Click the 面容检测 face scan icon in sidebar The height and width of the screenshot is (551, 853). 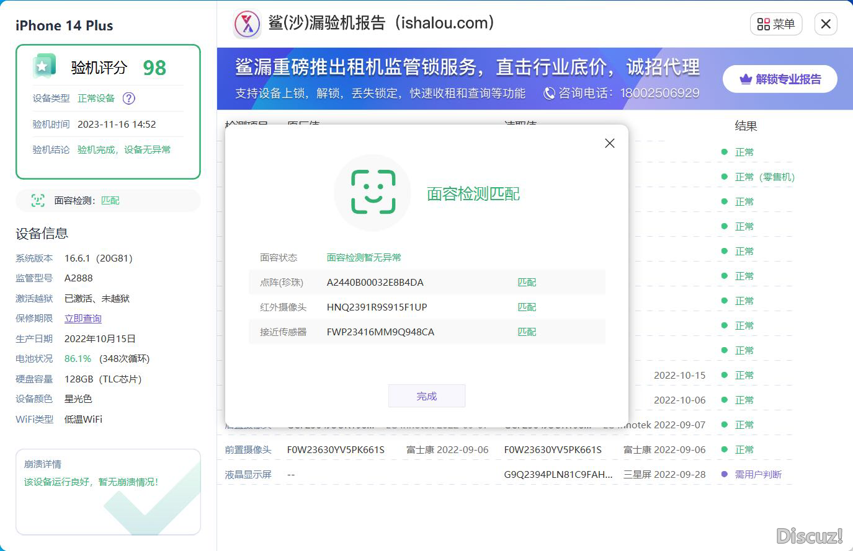coord(38,200)
